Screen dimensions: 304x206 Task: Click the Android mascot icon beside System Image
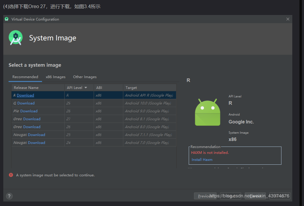pos(15,38)
